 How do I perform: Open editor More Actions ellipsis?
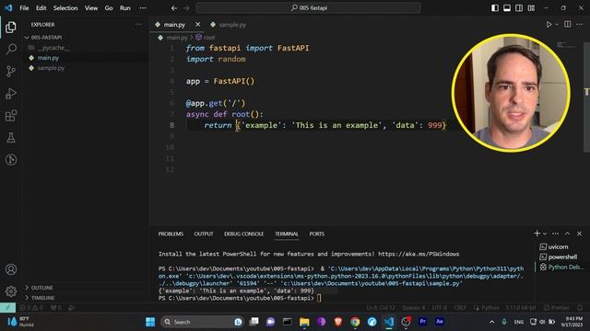click(579, 25)
